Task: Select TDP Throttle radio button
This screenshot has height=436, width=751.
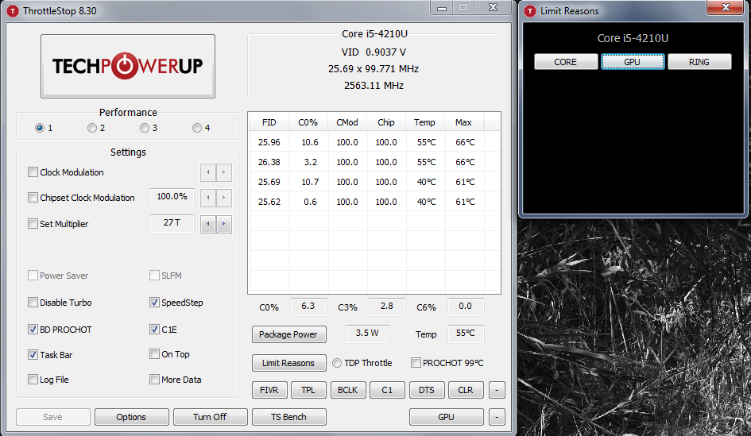Action: click(337, 363)
